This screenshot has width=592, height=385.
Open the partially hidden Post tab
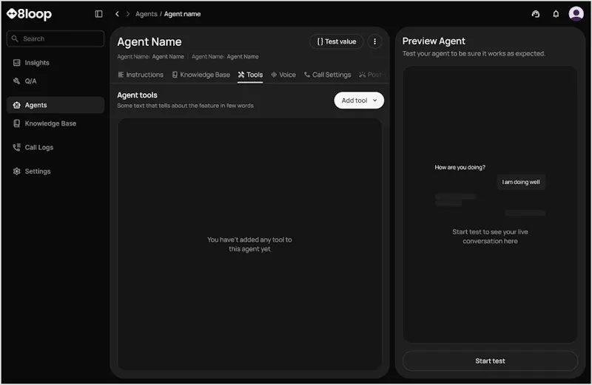click(371, 75)
